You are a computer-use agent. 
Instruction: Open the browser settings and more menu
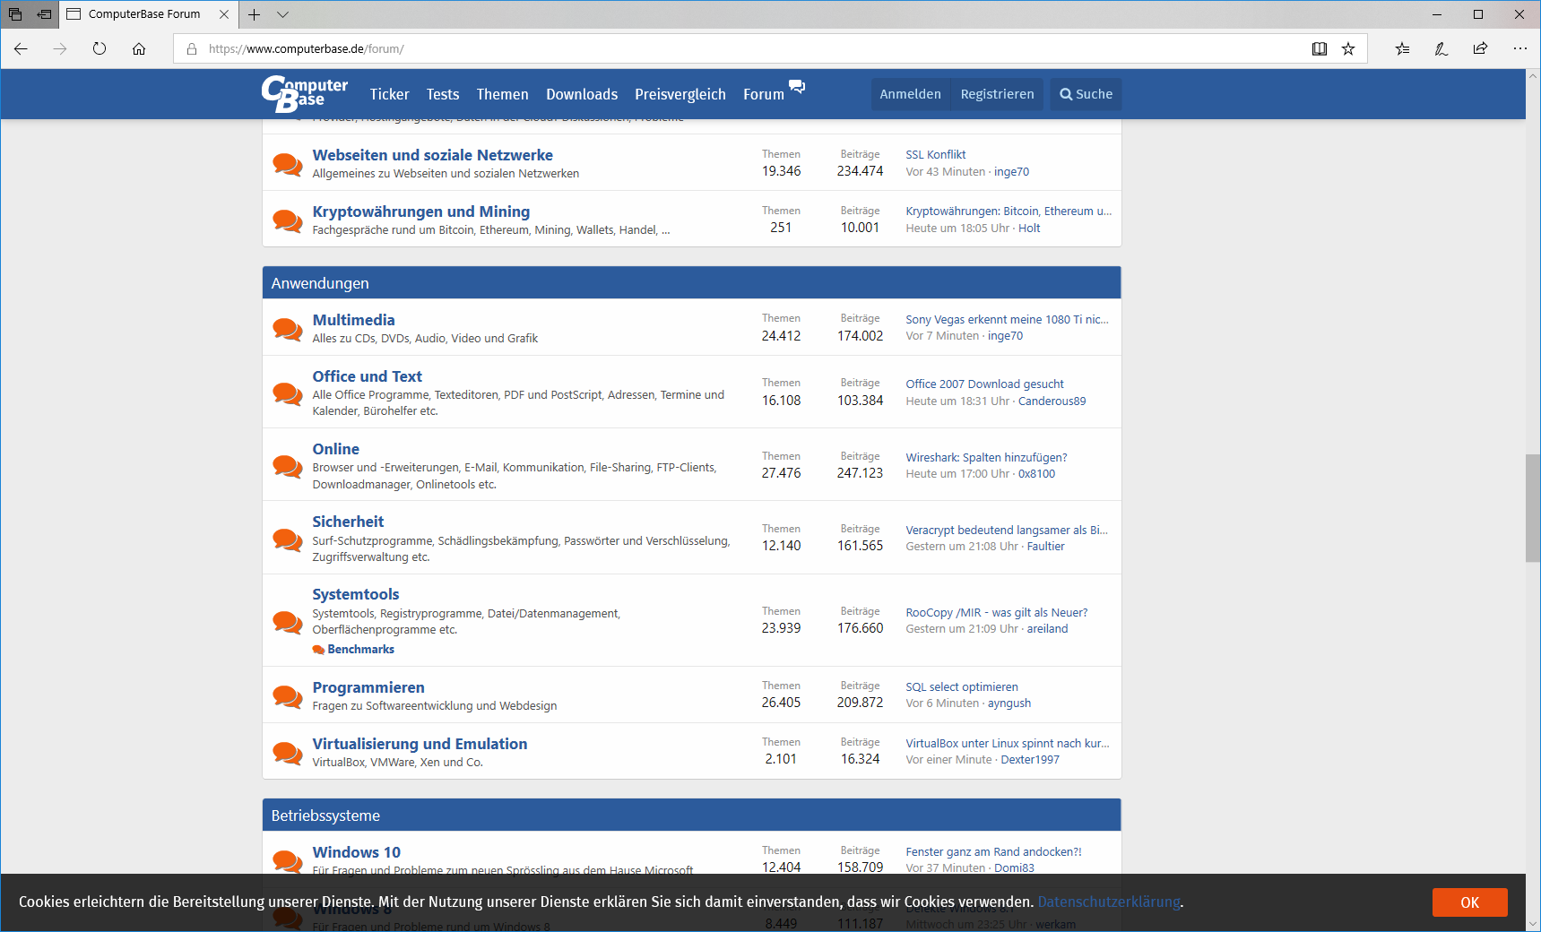pyautogui.click(x=1520, y=48)
